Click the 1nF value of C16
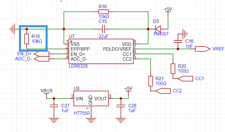Screen dimensions: 225x132 (x=189, y=46)
